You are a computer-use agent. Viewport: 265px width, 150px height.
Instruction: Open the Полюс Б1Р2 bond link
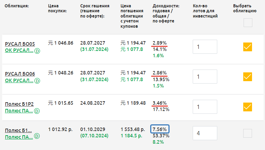(19, 104)
